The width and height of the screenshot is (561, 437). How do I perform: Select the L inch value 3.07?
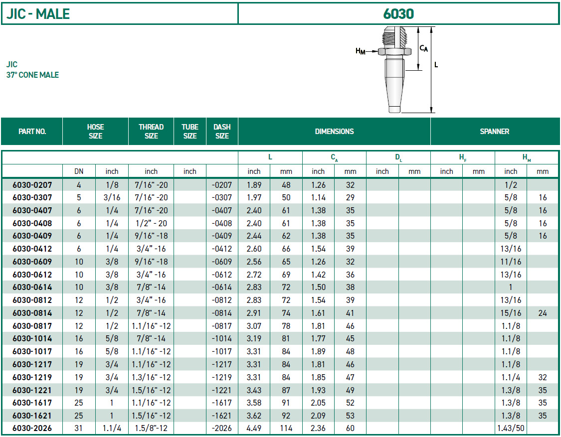(254, 326)
